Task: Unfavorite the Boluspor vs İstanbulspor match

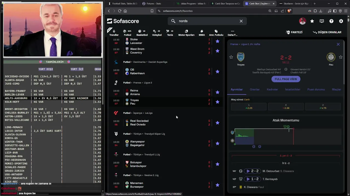Action: pyautogui.click(x=217, y=164)
